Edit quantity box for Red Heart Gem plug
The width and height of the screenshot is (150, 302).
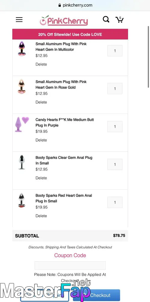(115, 202)
